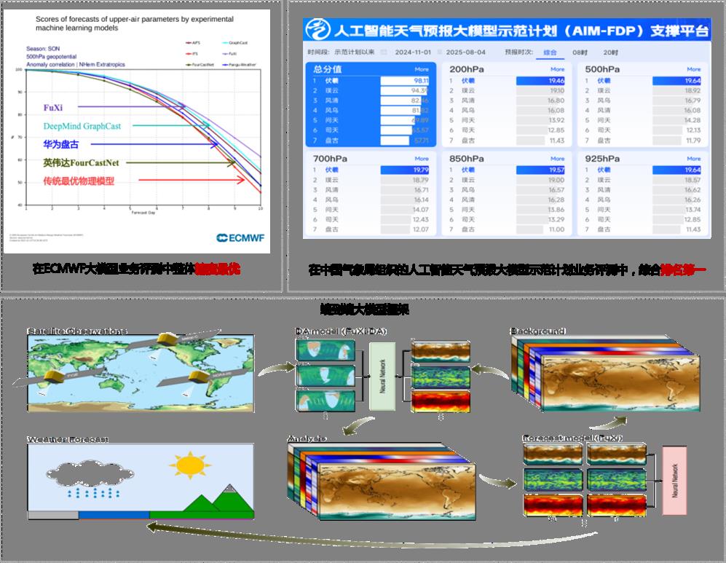
Task: Click the FourCastNet legend entry in chart
Action: pos(200,65)
